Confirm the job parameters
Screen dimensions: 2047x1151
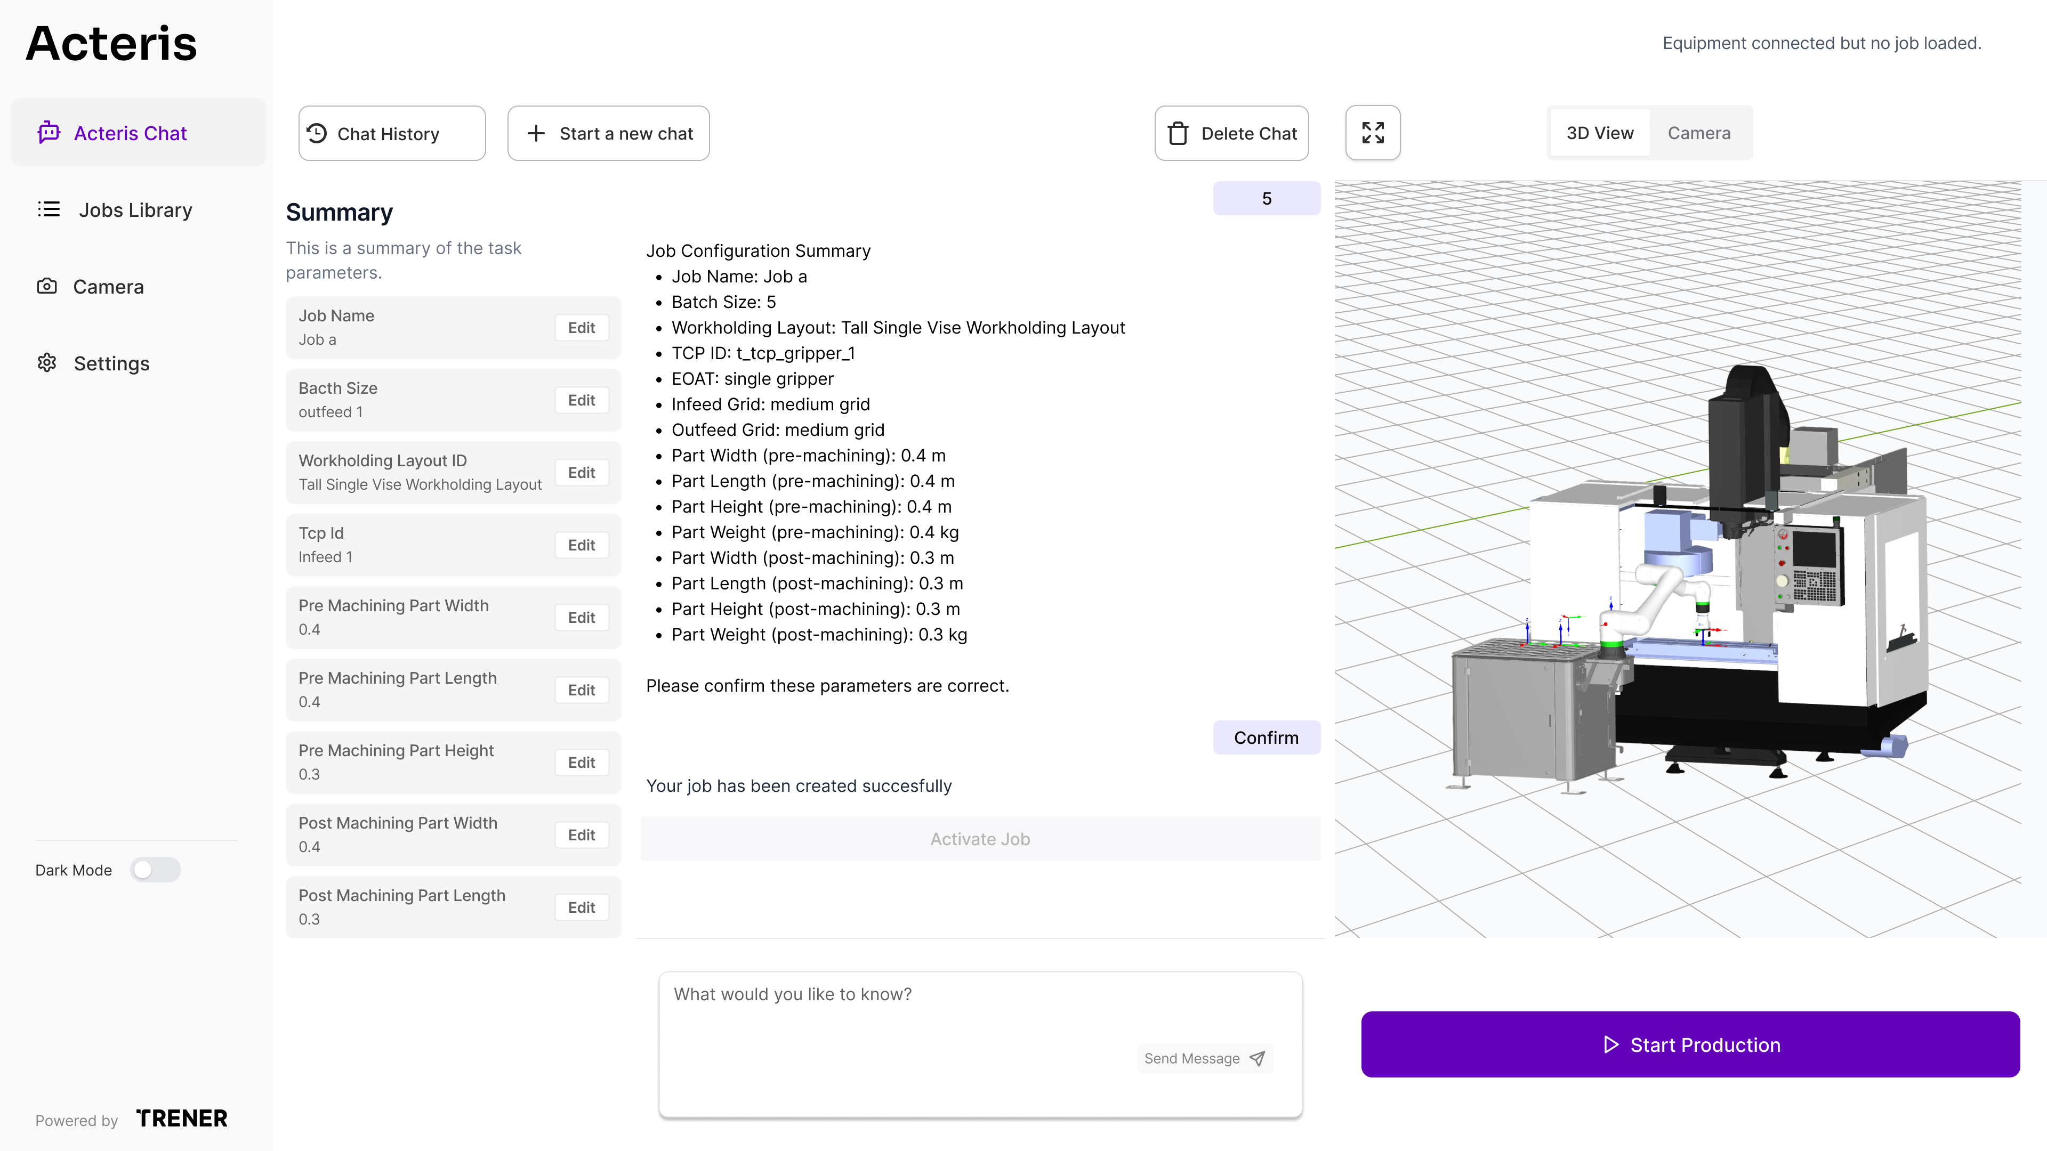point(1266,737)
